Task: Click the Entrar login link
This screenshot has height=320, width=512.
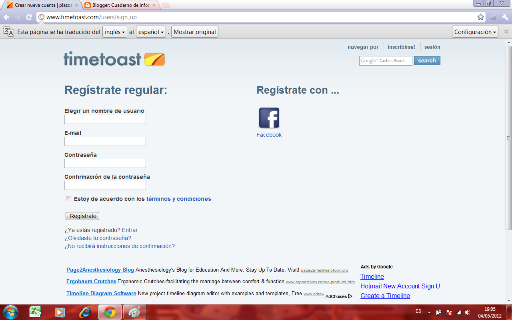Action: [131, 230]
